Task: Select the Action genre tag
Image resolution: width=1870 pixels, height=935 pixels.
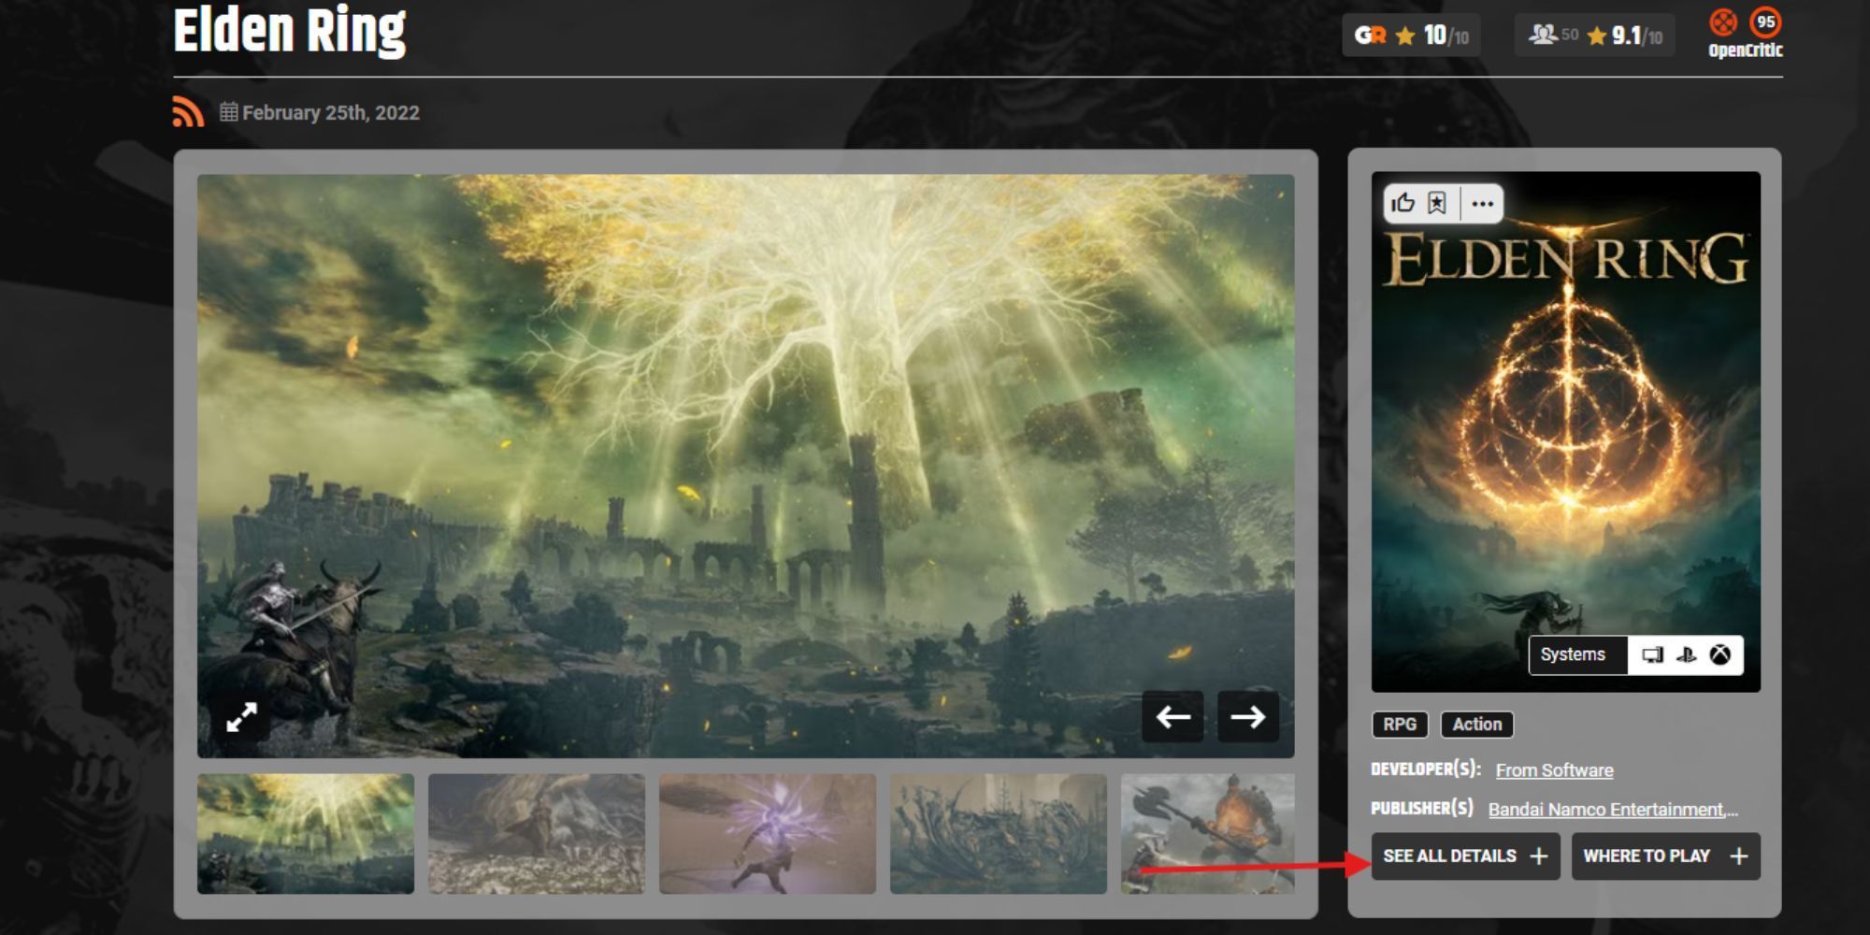Action: tap(1476, 725)
